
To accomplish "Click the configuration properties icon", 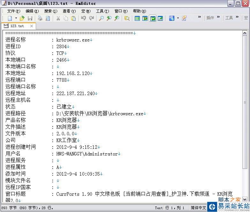I will click(172, 18).
